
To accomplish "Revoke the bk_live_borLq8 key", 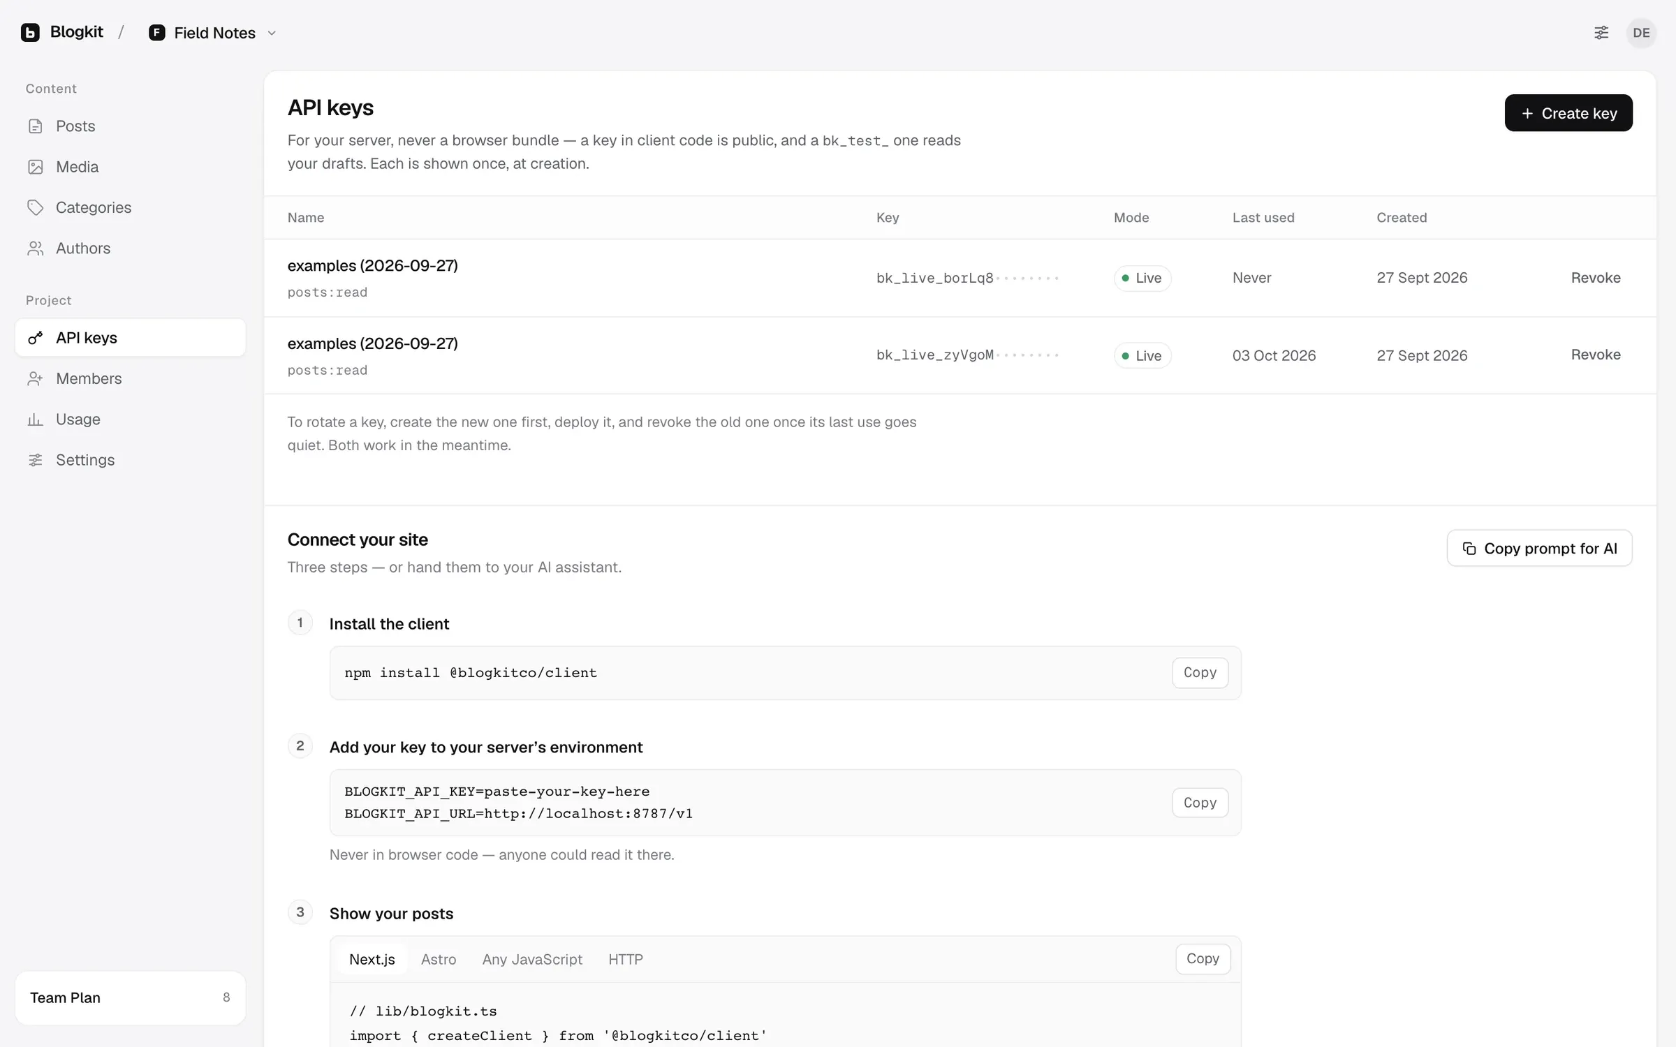I will point(1596,278).
